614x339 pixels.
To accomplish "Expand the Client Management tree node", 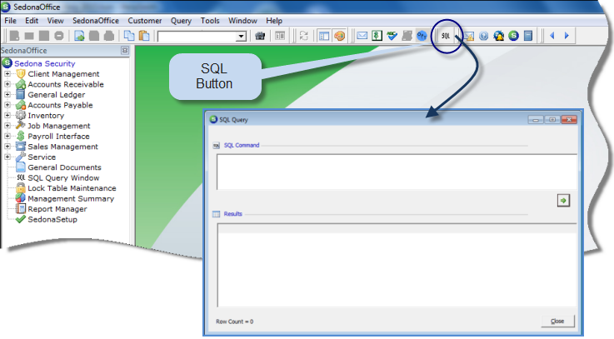I will pyautogui.click(x=7, y=74).
